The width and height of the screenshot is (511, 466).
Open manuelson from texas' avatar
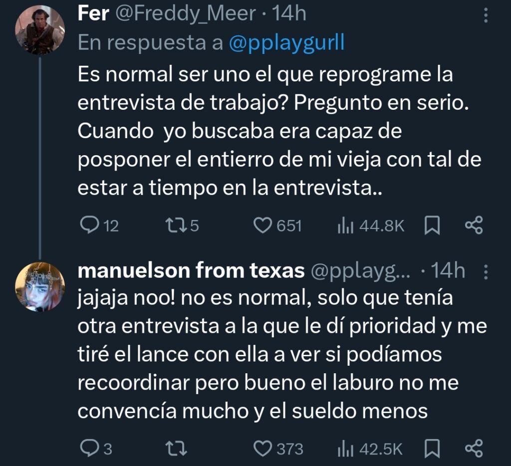(x=40, y=286)
